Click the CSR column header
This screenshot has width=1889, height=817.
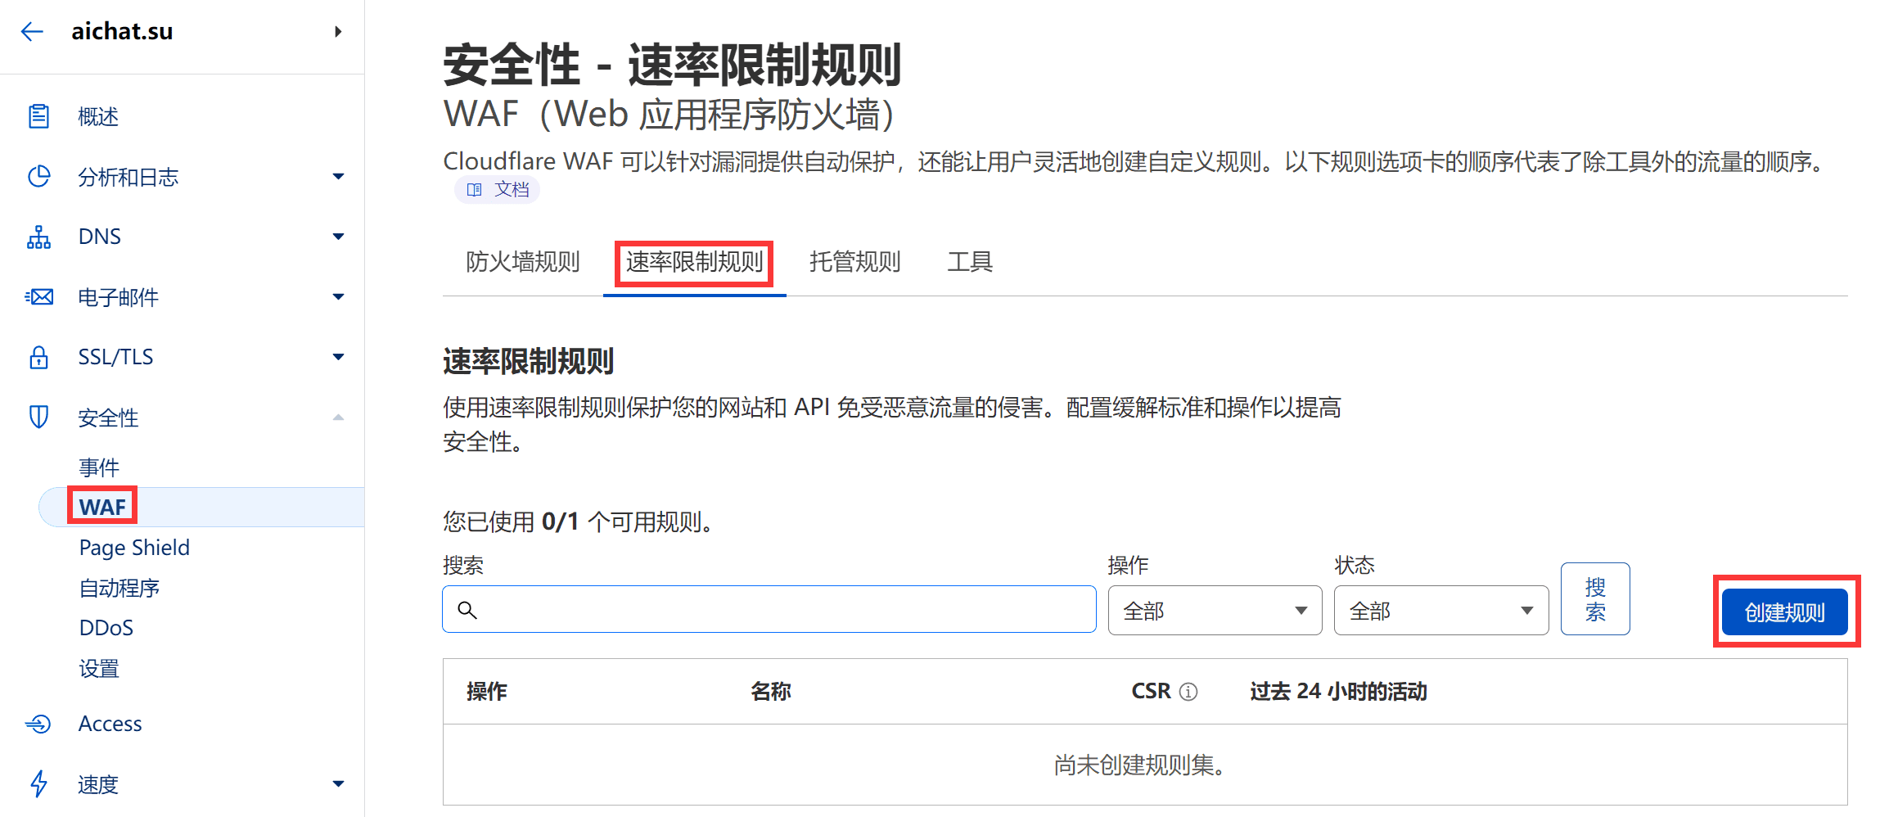[x=1152, y=692]
